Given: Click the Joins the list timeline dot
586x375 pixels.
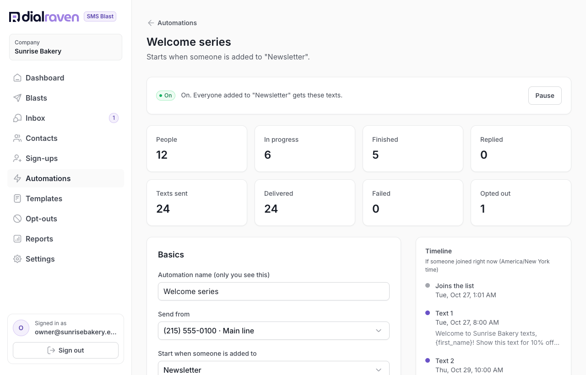Looking at the screenshot, I should 428,285.
